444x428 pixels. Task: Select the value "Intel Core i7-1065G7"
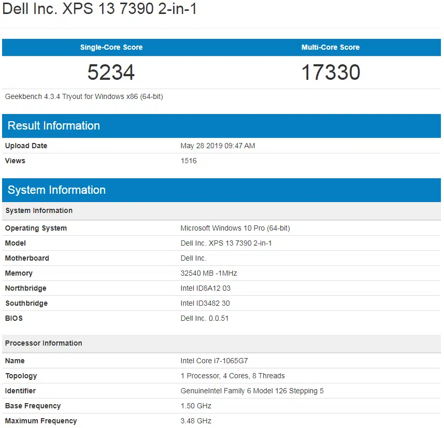214,361
